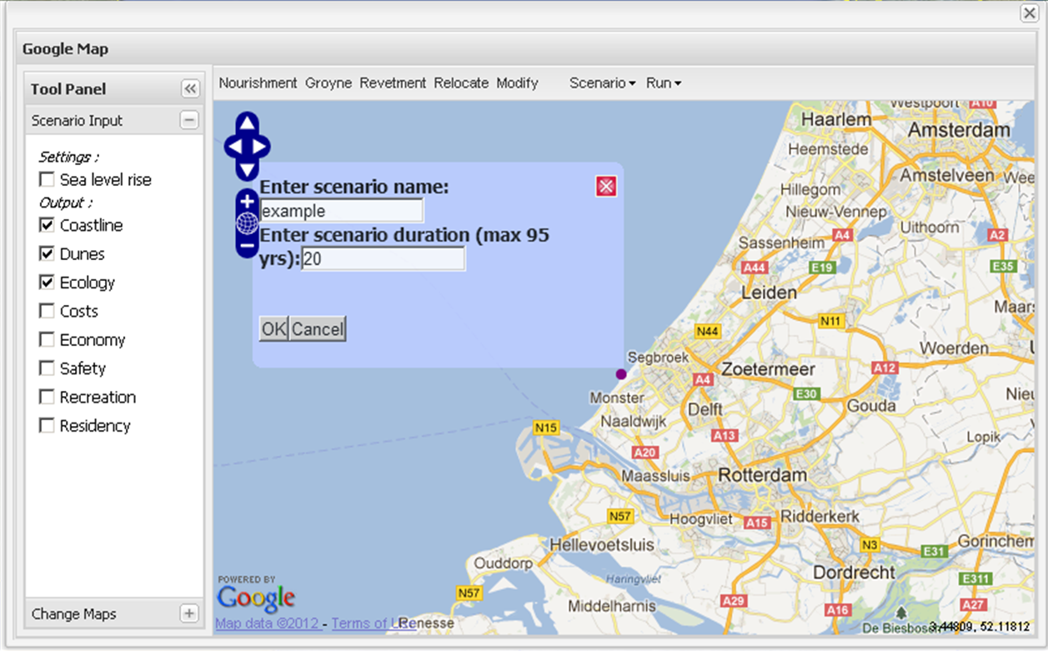This screenshot has width=1048, height=651.
Task: Click the scenario duration input field
Action: (x=384, y=259)
